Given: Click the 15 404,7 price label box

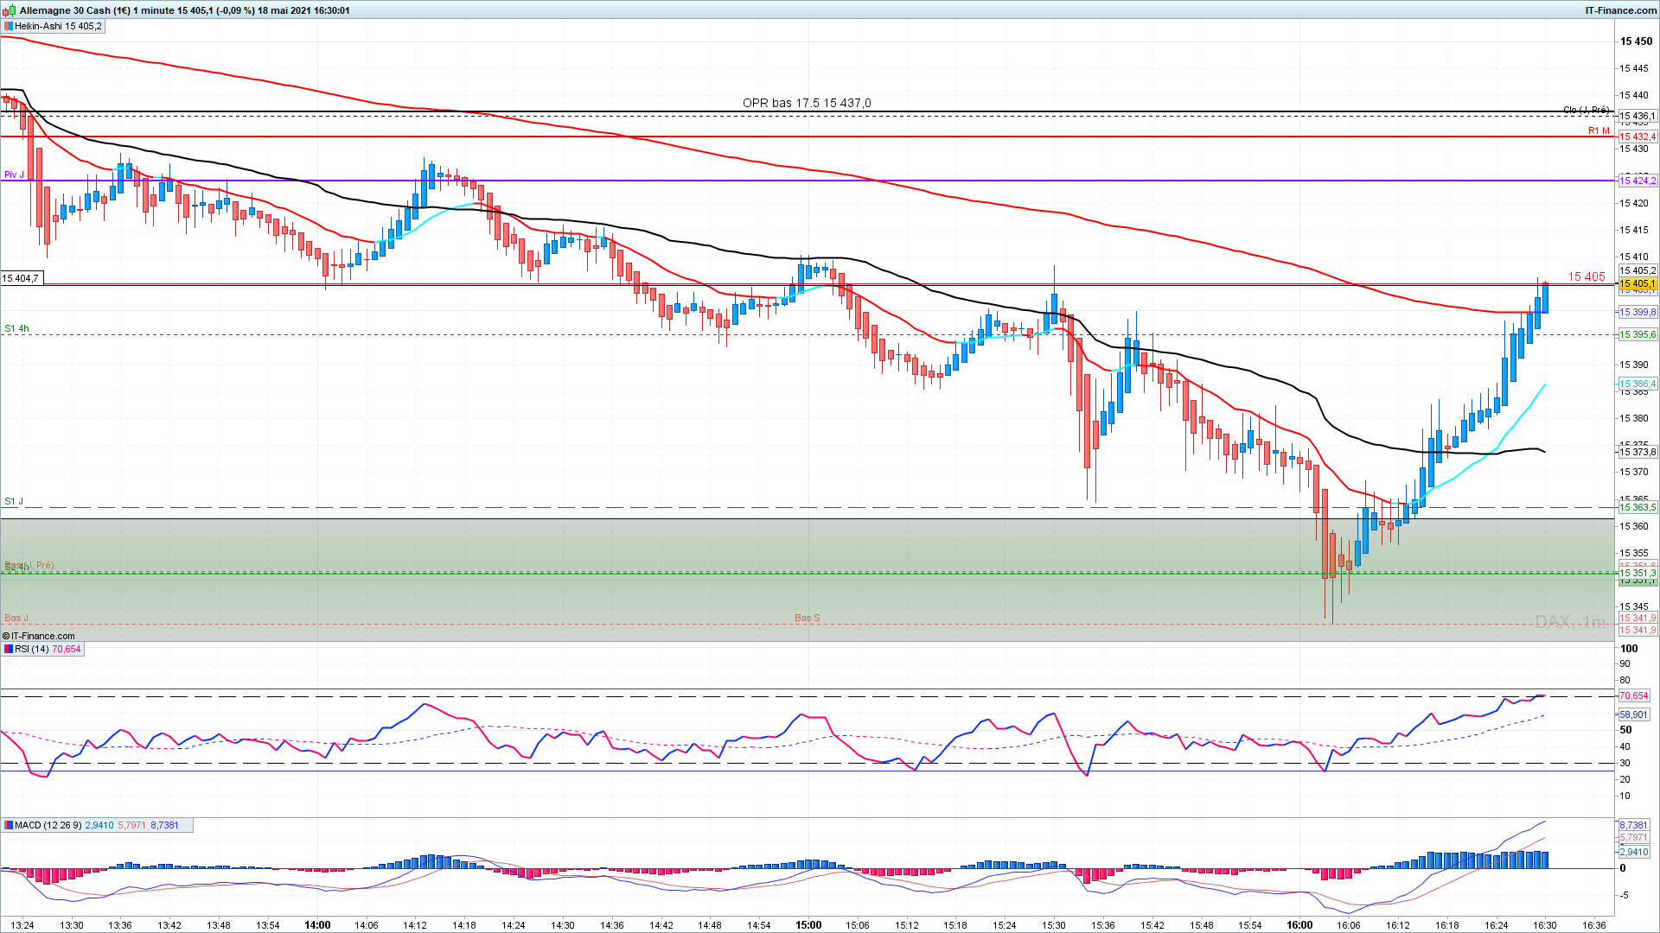Looking at the screenshot, I should pos(21,278).
